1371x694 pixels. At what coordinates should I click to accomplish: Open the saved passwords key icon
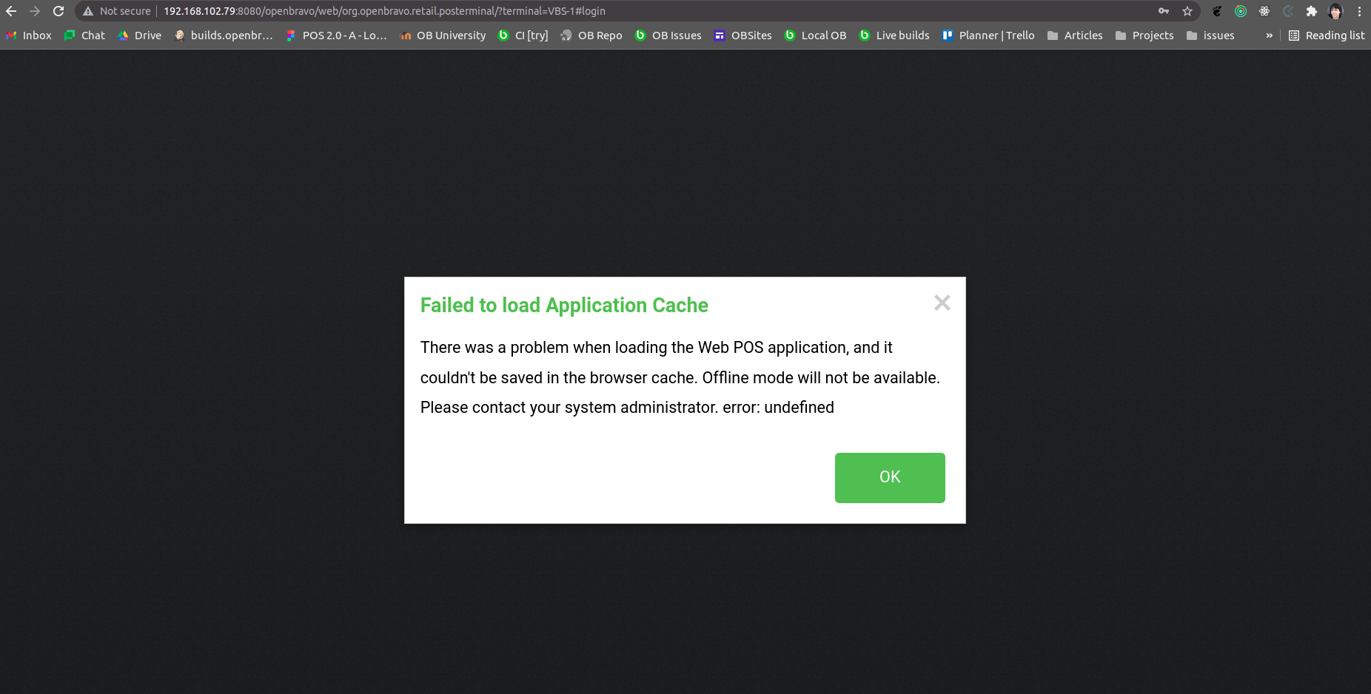(1164, 11)
